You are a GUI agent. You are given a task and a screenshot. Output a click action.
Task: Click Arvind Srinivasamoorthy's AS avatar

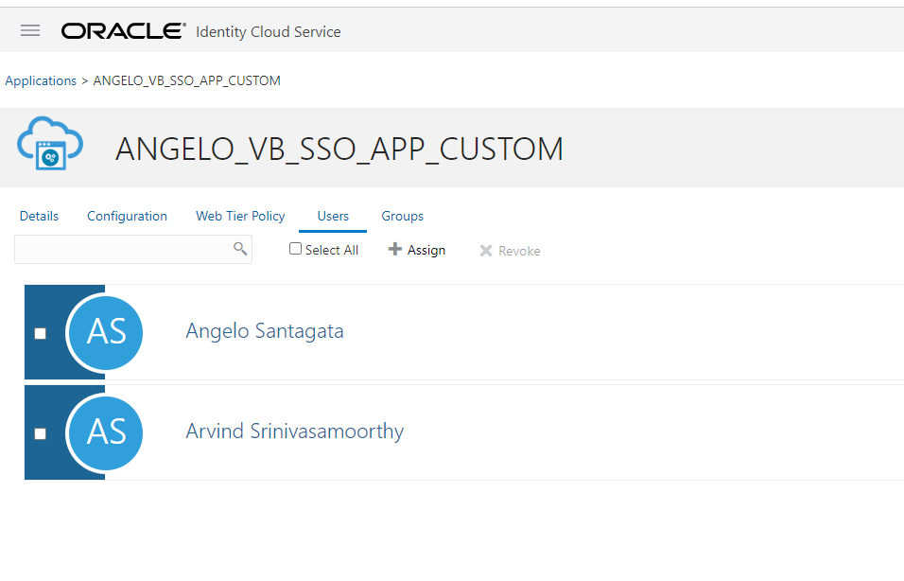pyautogui.click(x=105, y=431)
